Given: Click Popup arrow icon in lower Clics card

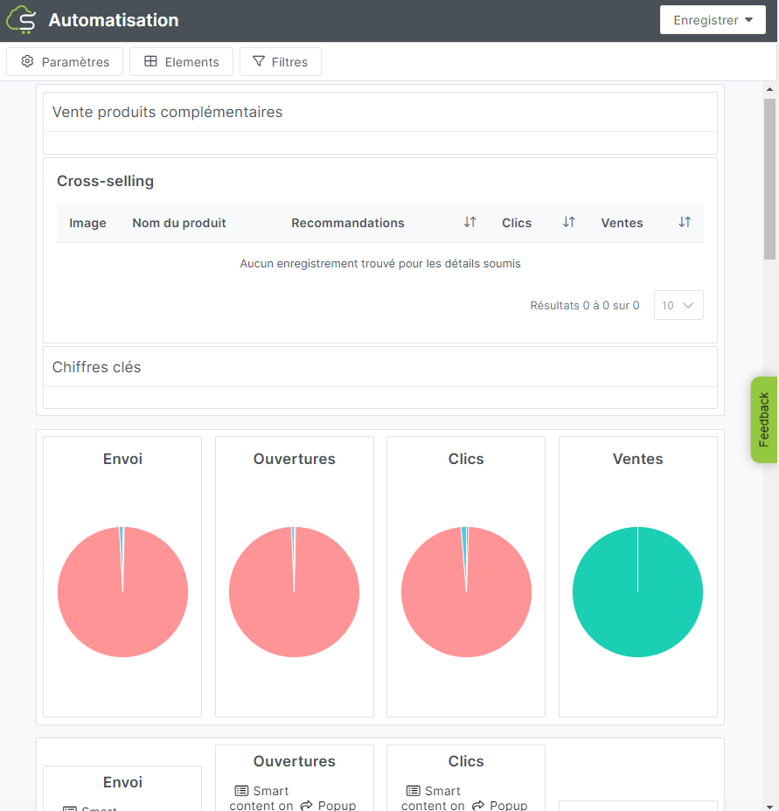Looking at the screenshot, I should click(478, 805).
